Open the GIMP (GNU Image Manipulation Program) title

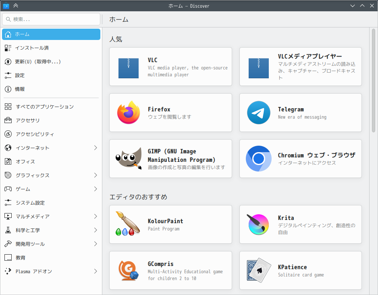point(181,155)
